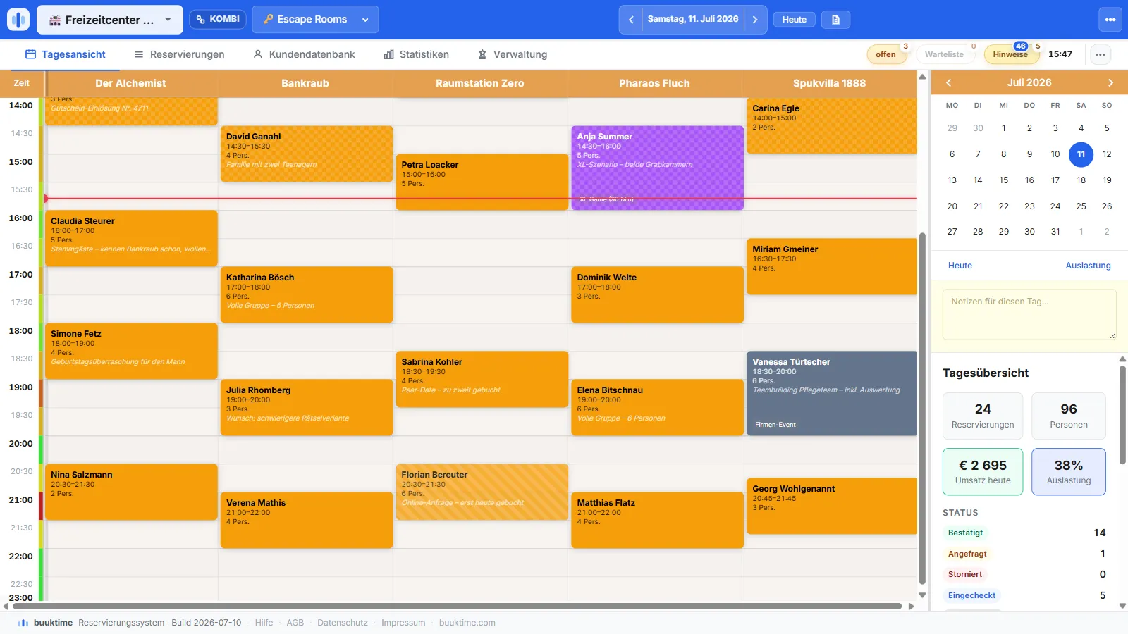Visit buuktime.com footer link
The width and height of the screenshot is (1128, 634).
[x=467, y=623]
